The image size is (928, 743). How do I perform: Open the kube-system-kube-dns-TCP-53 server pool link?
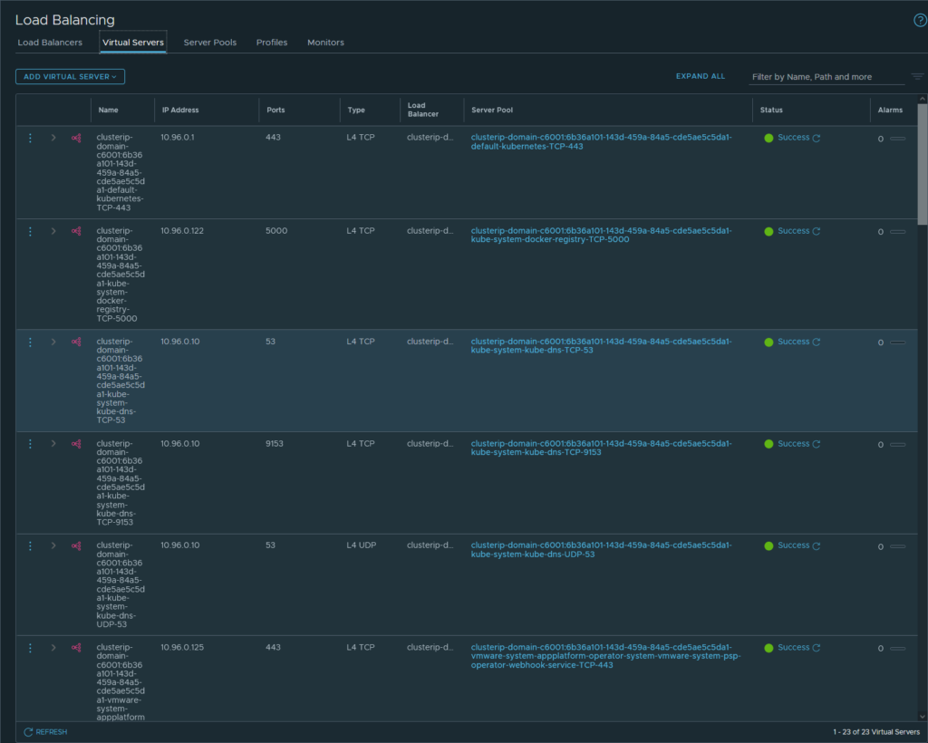602,346
